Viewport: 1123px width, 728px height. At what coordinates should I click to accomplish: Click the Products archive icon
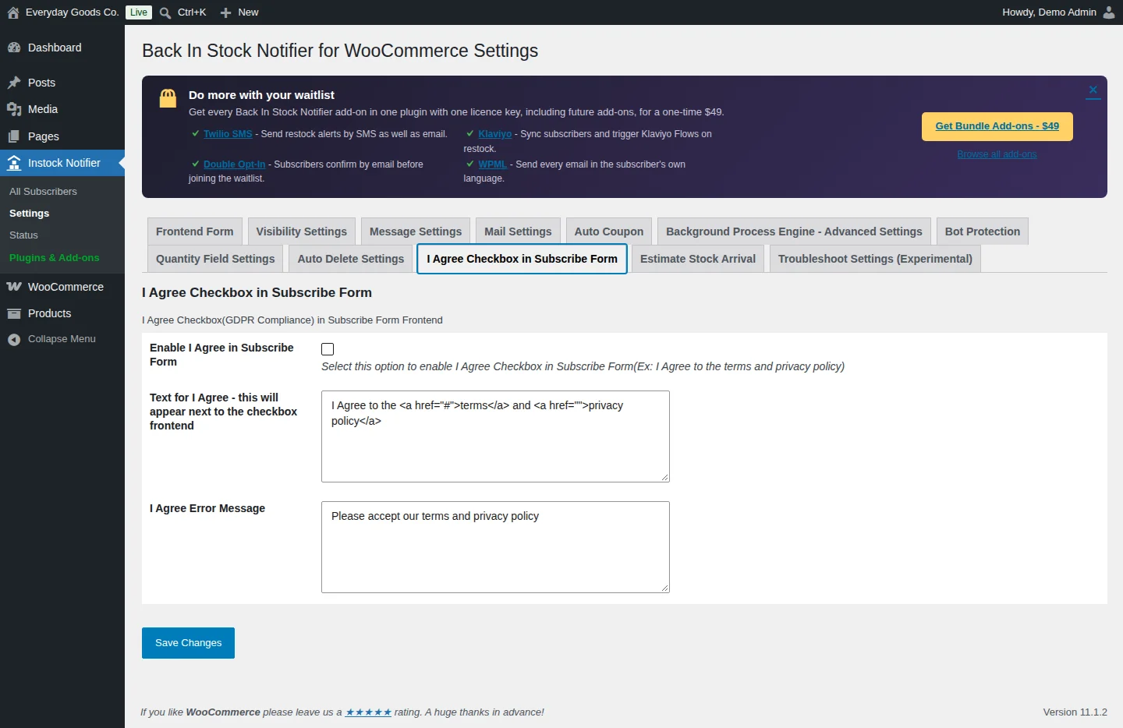(x=14, y=313)
